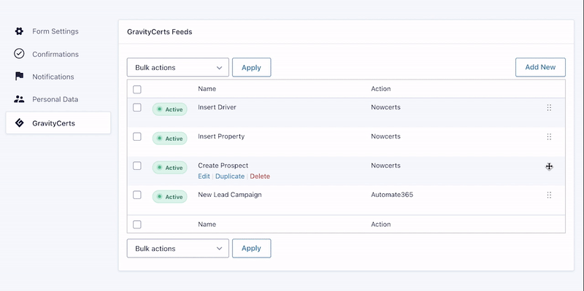The height and width of the screenshot is (291, 584).
Task: Select the GravityCerts settings tab
Action: [58, 123]
